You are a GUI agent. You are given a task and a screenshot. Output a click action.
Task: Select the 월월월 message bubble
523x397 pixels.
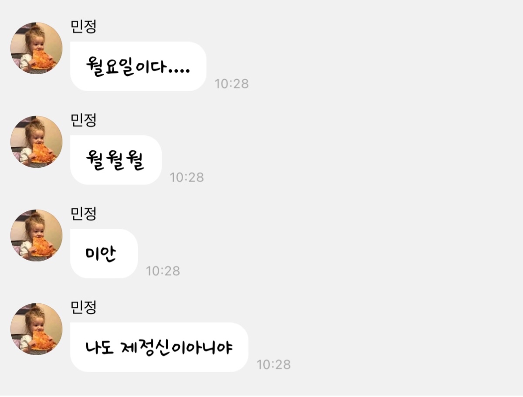(x=116, y=160)
